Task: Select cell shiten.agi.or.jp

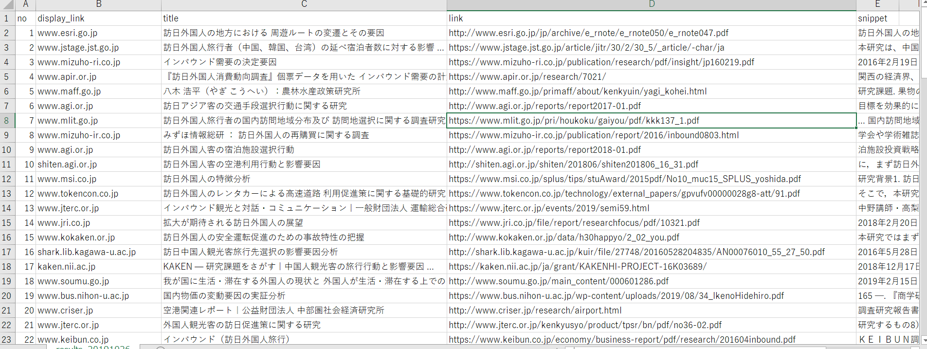Action: point(98,165)
